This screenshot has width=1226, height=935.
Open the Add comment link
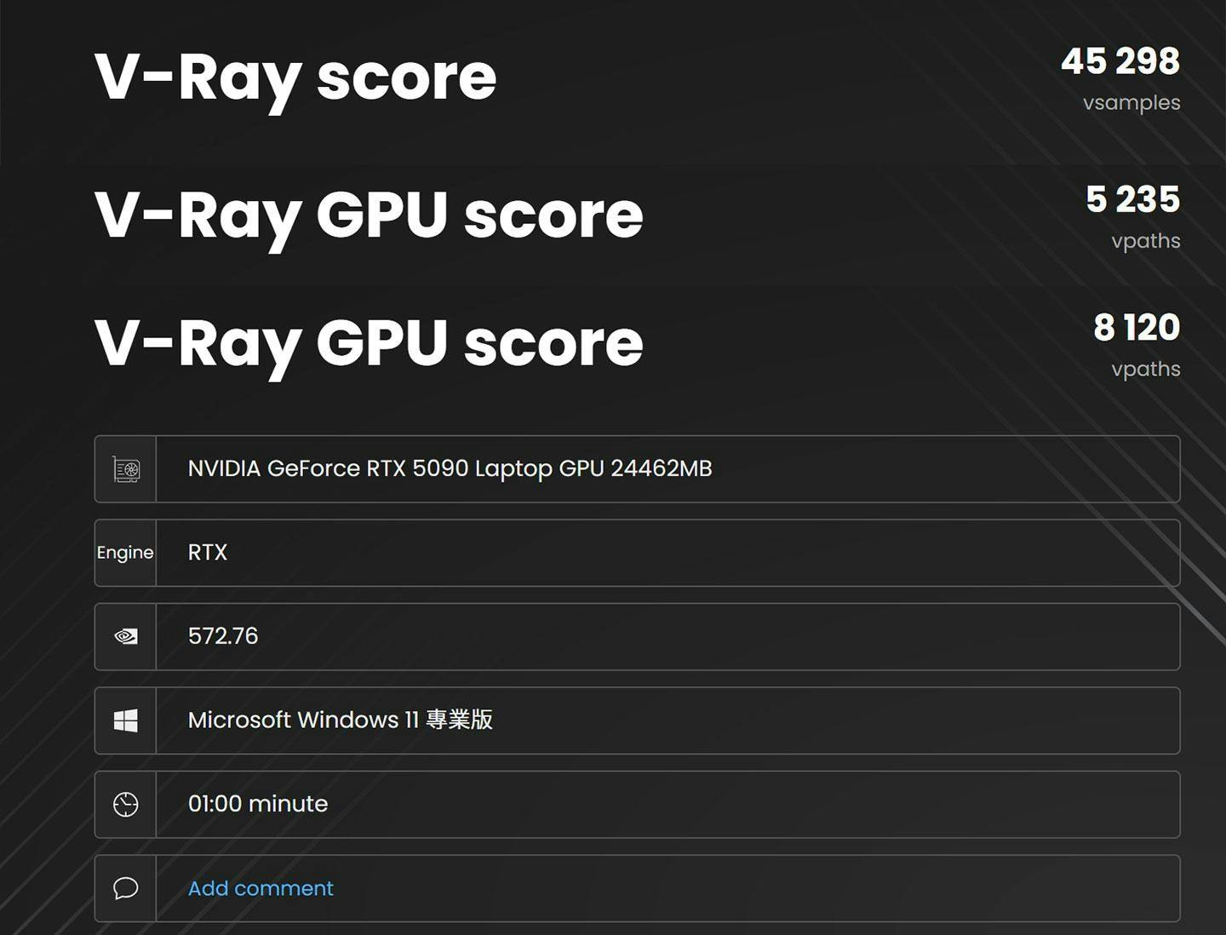coord(261,888)
